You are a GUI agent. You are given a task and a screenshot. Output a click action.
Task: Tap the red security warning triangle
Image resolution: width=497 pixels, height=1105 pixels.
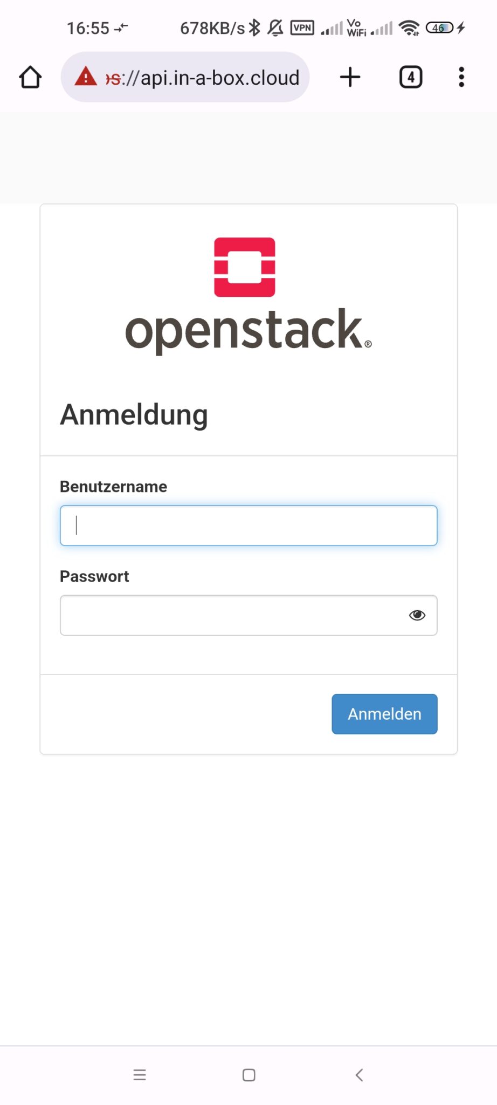pyautogui.click(x=86, y=77)
